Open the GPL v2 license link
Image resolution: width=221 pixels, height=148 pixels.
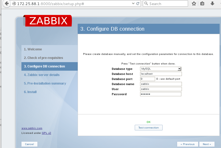[x=46, y=133]
